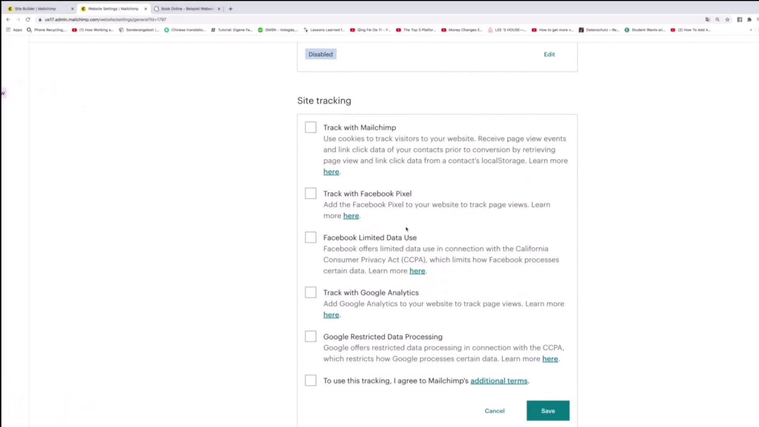Bookmark this page with the star icon
Screen dimensions: 759x427
[727, 19]
